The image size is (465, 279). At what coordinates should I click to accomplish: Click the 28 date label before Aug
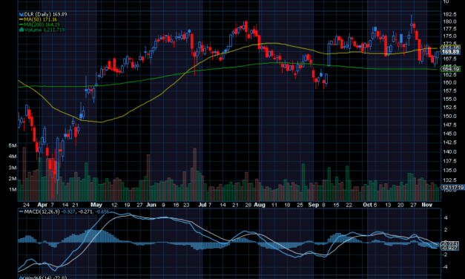[x=248, y=205]
